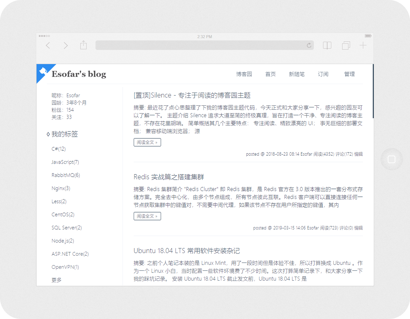Click the 我的标签 sidebar heading

(x=65, y=134)
